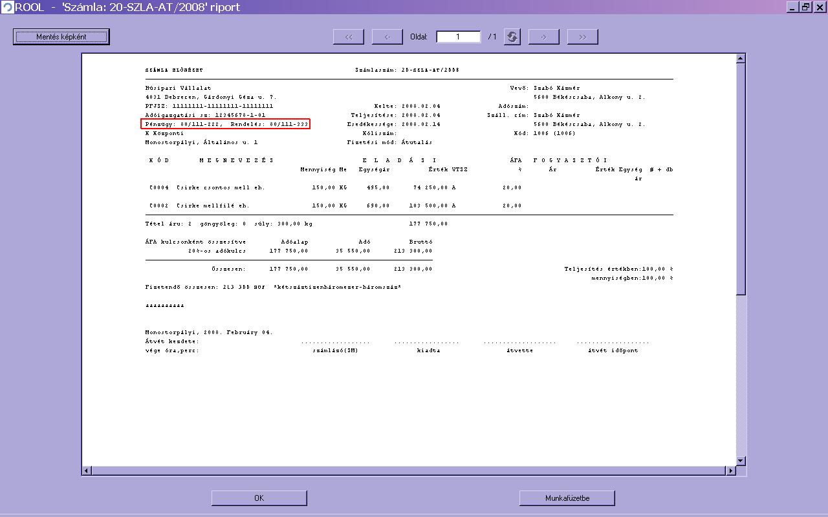Image resolution: width=828 pixels, height=517 pixels.
Task: Click the horizontal scrollbar left arrow
Action: (86, 471)
